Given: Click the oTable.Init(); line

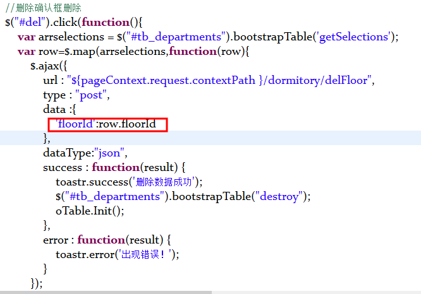Looking at the screenshot, I should (90, 211).
